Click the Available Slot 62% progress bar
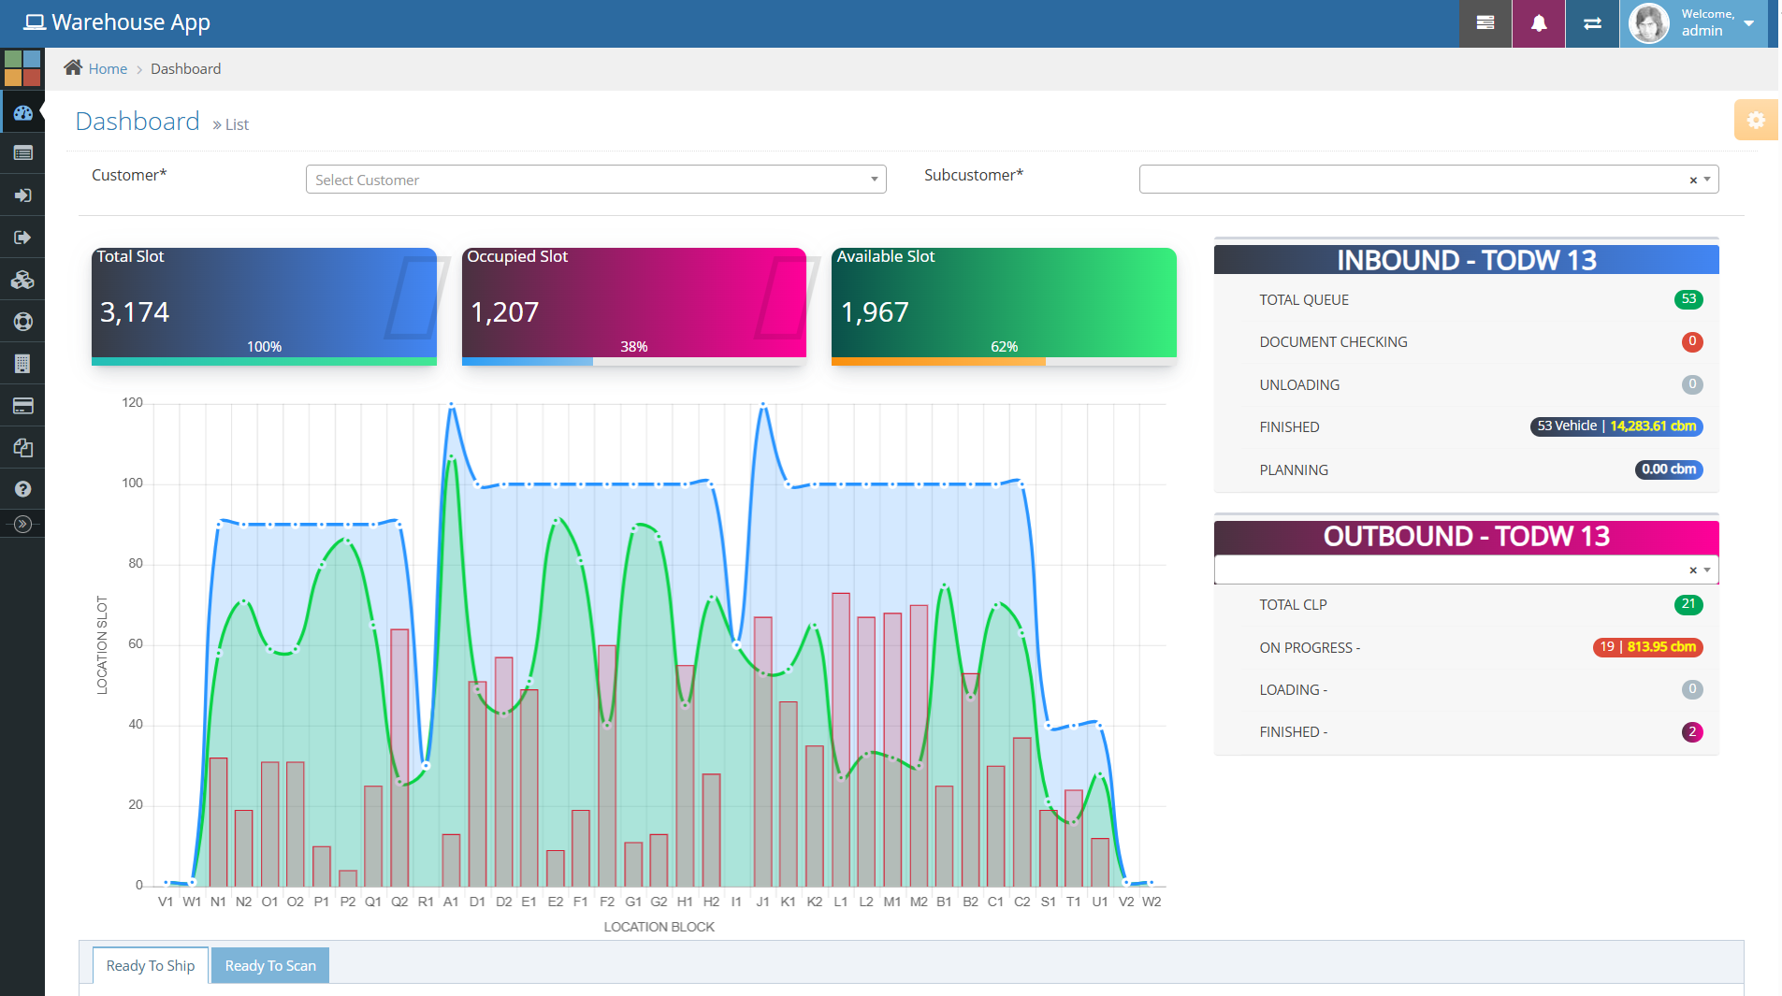Viewport: 1782px width, 996px height. pyautogui.click(x=1004, y=361)
